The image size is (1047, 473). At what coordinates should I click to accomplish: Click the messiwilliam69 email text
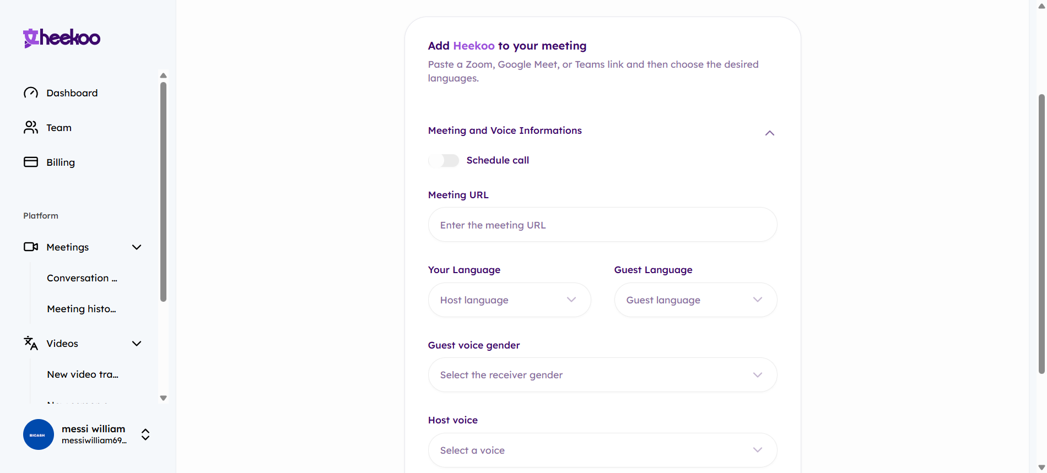pos(94,441)
